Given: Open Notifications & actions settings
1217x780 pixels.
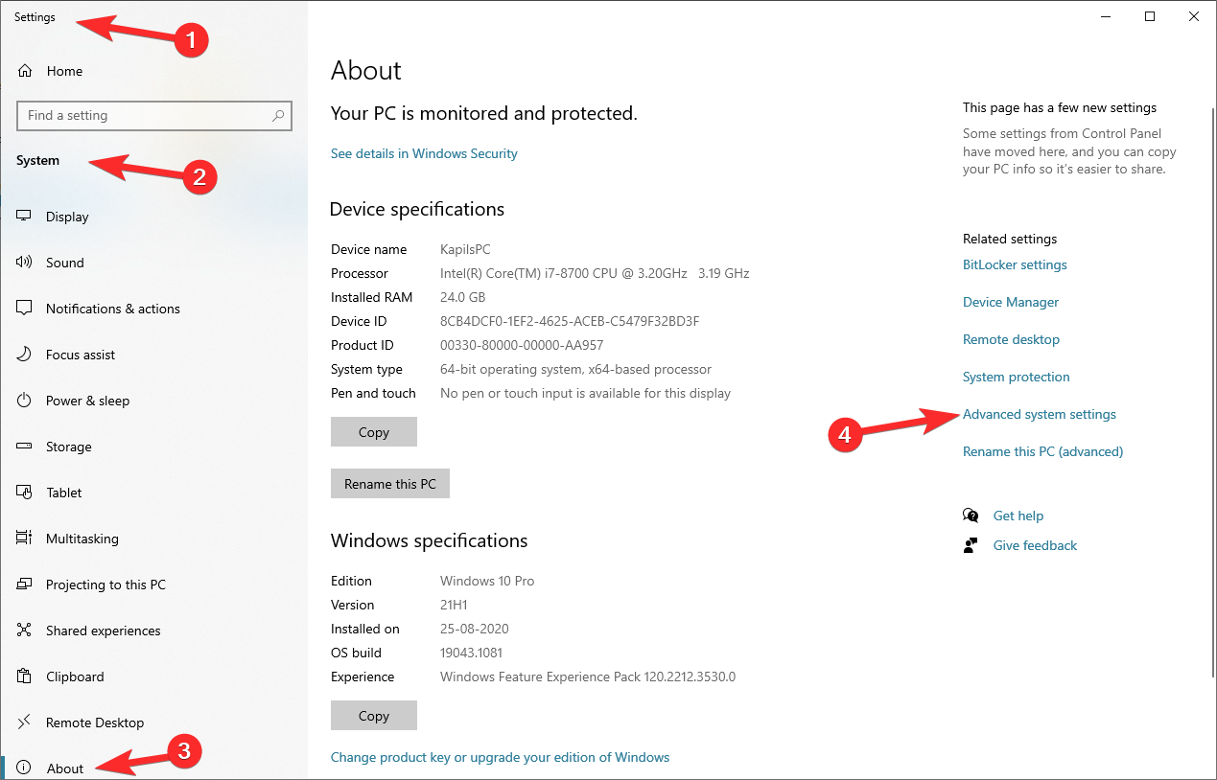Looking at the screenshot, I should [x=112, y=309].
